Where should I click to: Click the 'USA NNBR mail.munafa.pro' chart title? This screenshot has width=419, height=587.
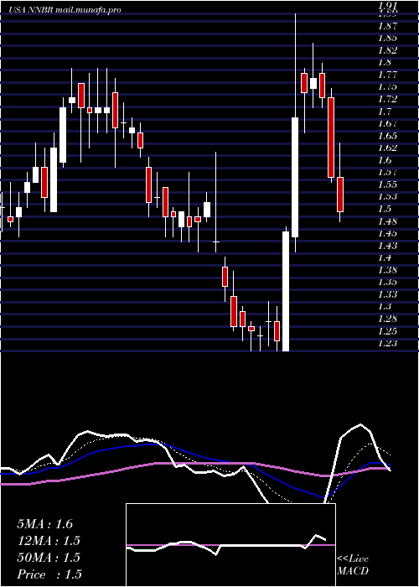[x=65, y=10]
